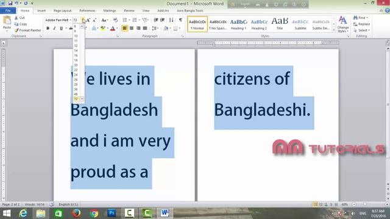Viewport: 390px width, 219px height.
Task: Open the font name dropdown
Action: (71, 20)
